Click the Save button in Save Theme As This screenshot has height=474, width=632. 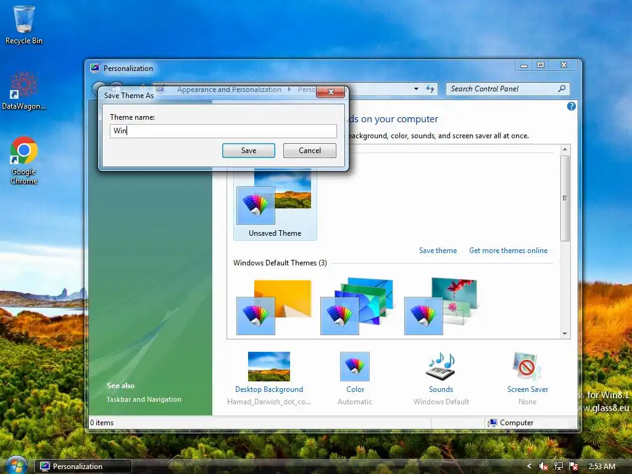[249, 151]
